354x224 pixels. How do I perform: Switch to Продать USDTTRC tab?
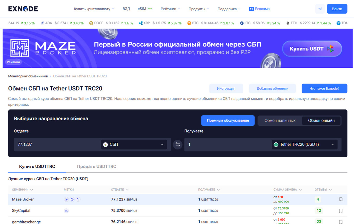[96, 167]
